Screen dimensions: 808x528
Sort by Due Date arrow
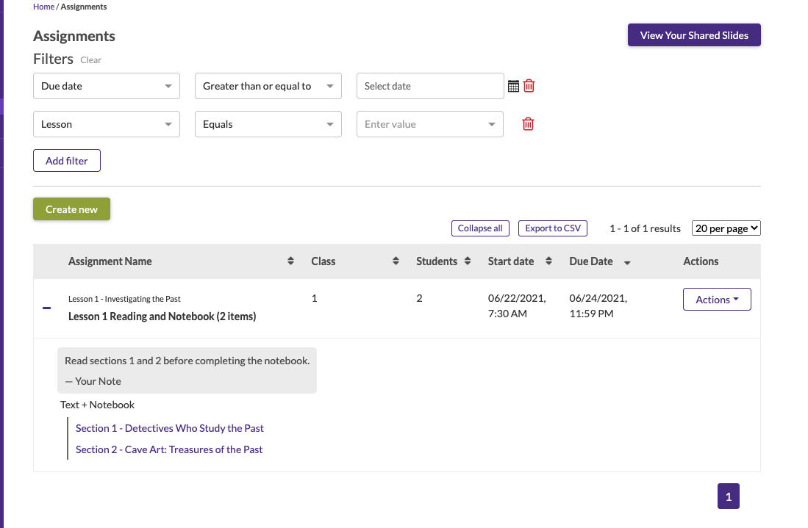(627, 262)
